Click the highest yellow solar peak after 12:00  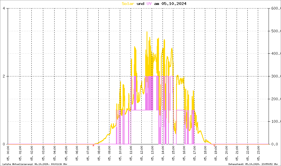coord(147,32)
